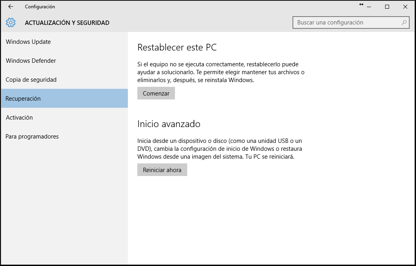Minimize the Configuración window

[369, 7]
